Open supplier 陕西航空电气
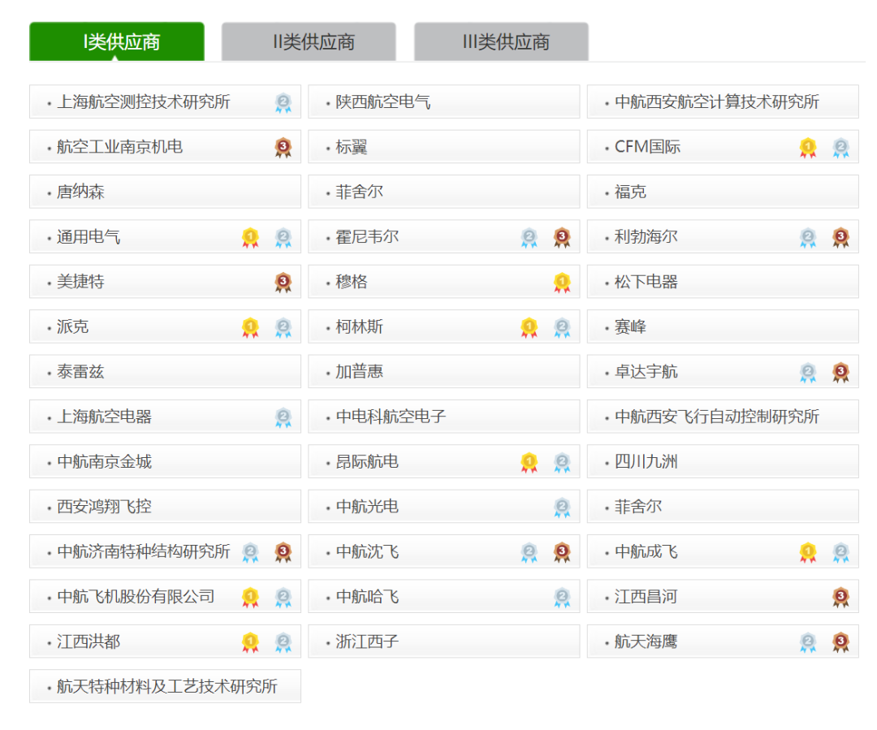This screenshot has width=877, height=730. pos(444,102)
